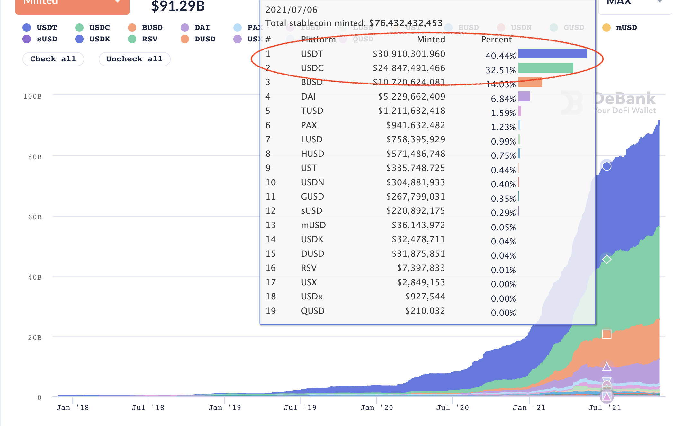Viewport: 673px width, 426px height.
Task: Click the diamond marker on USDC series
Action: point(606,259)
